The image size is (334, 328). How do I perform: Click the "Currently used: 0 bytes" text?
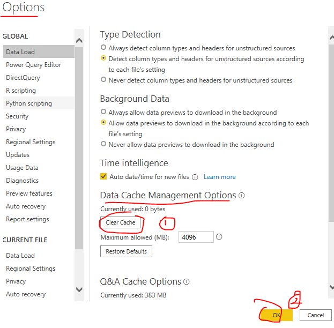coord(133,209)
